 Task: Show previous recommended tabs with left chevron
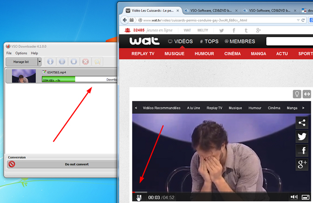point(136,108)
